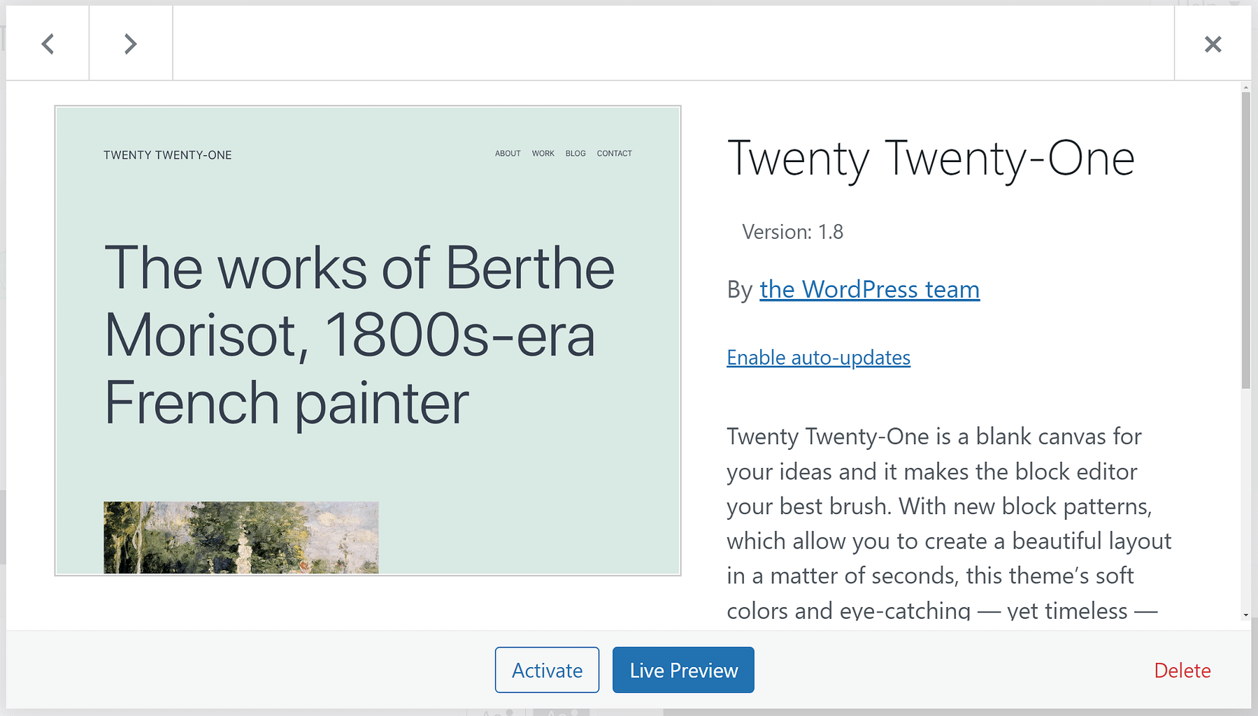Go to the previous theme

(48, 44)
